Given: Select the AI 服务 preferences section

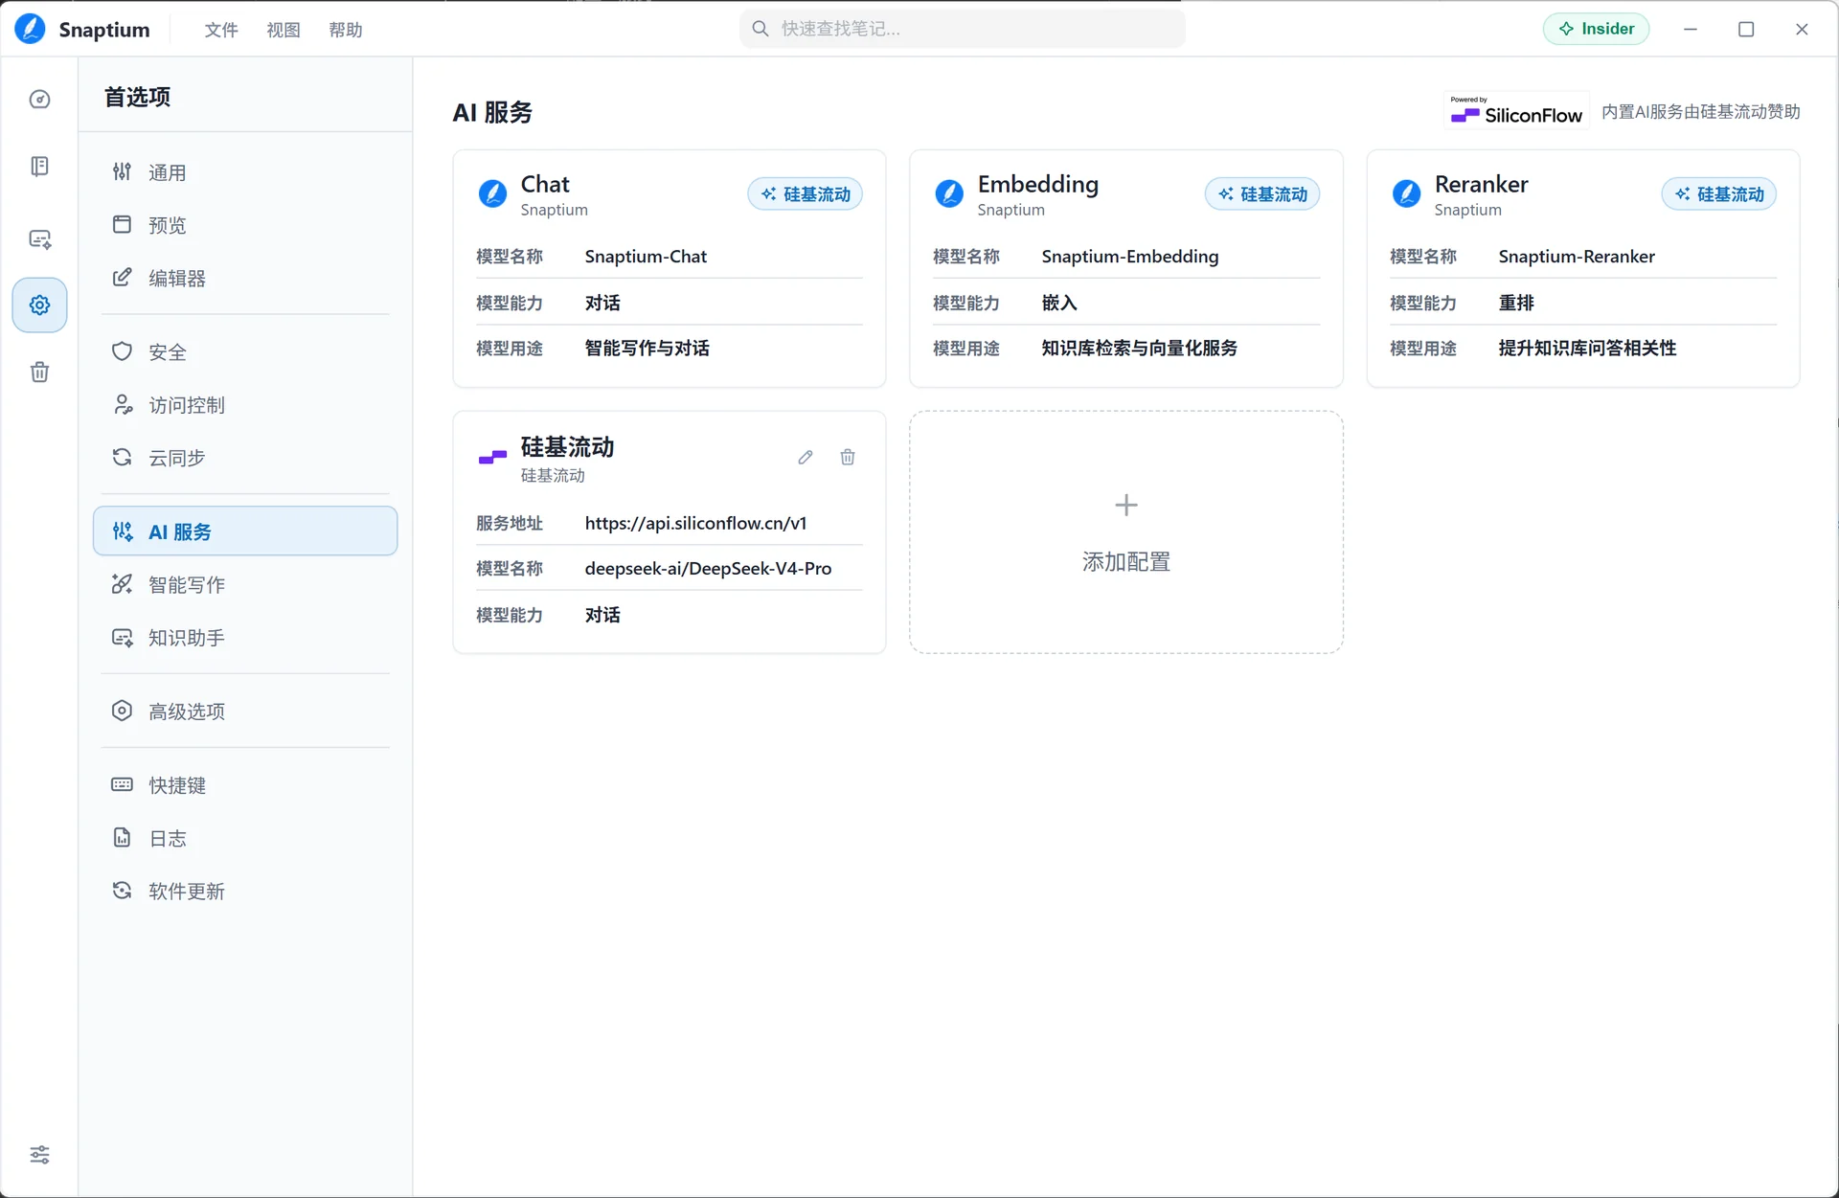Looking at the screenshot, I should [245, 531].
